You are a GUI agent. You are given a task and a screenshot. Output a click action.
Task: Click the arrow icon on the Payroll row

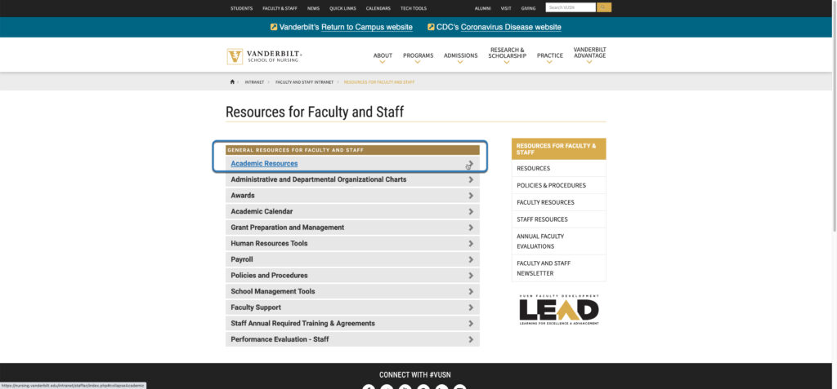point(471,259)
